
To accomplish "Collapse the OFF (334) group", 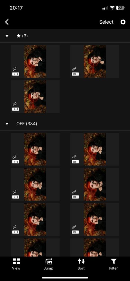I will (x=7, y=124).
